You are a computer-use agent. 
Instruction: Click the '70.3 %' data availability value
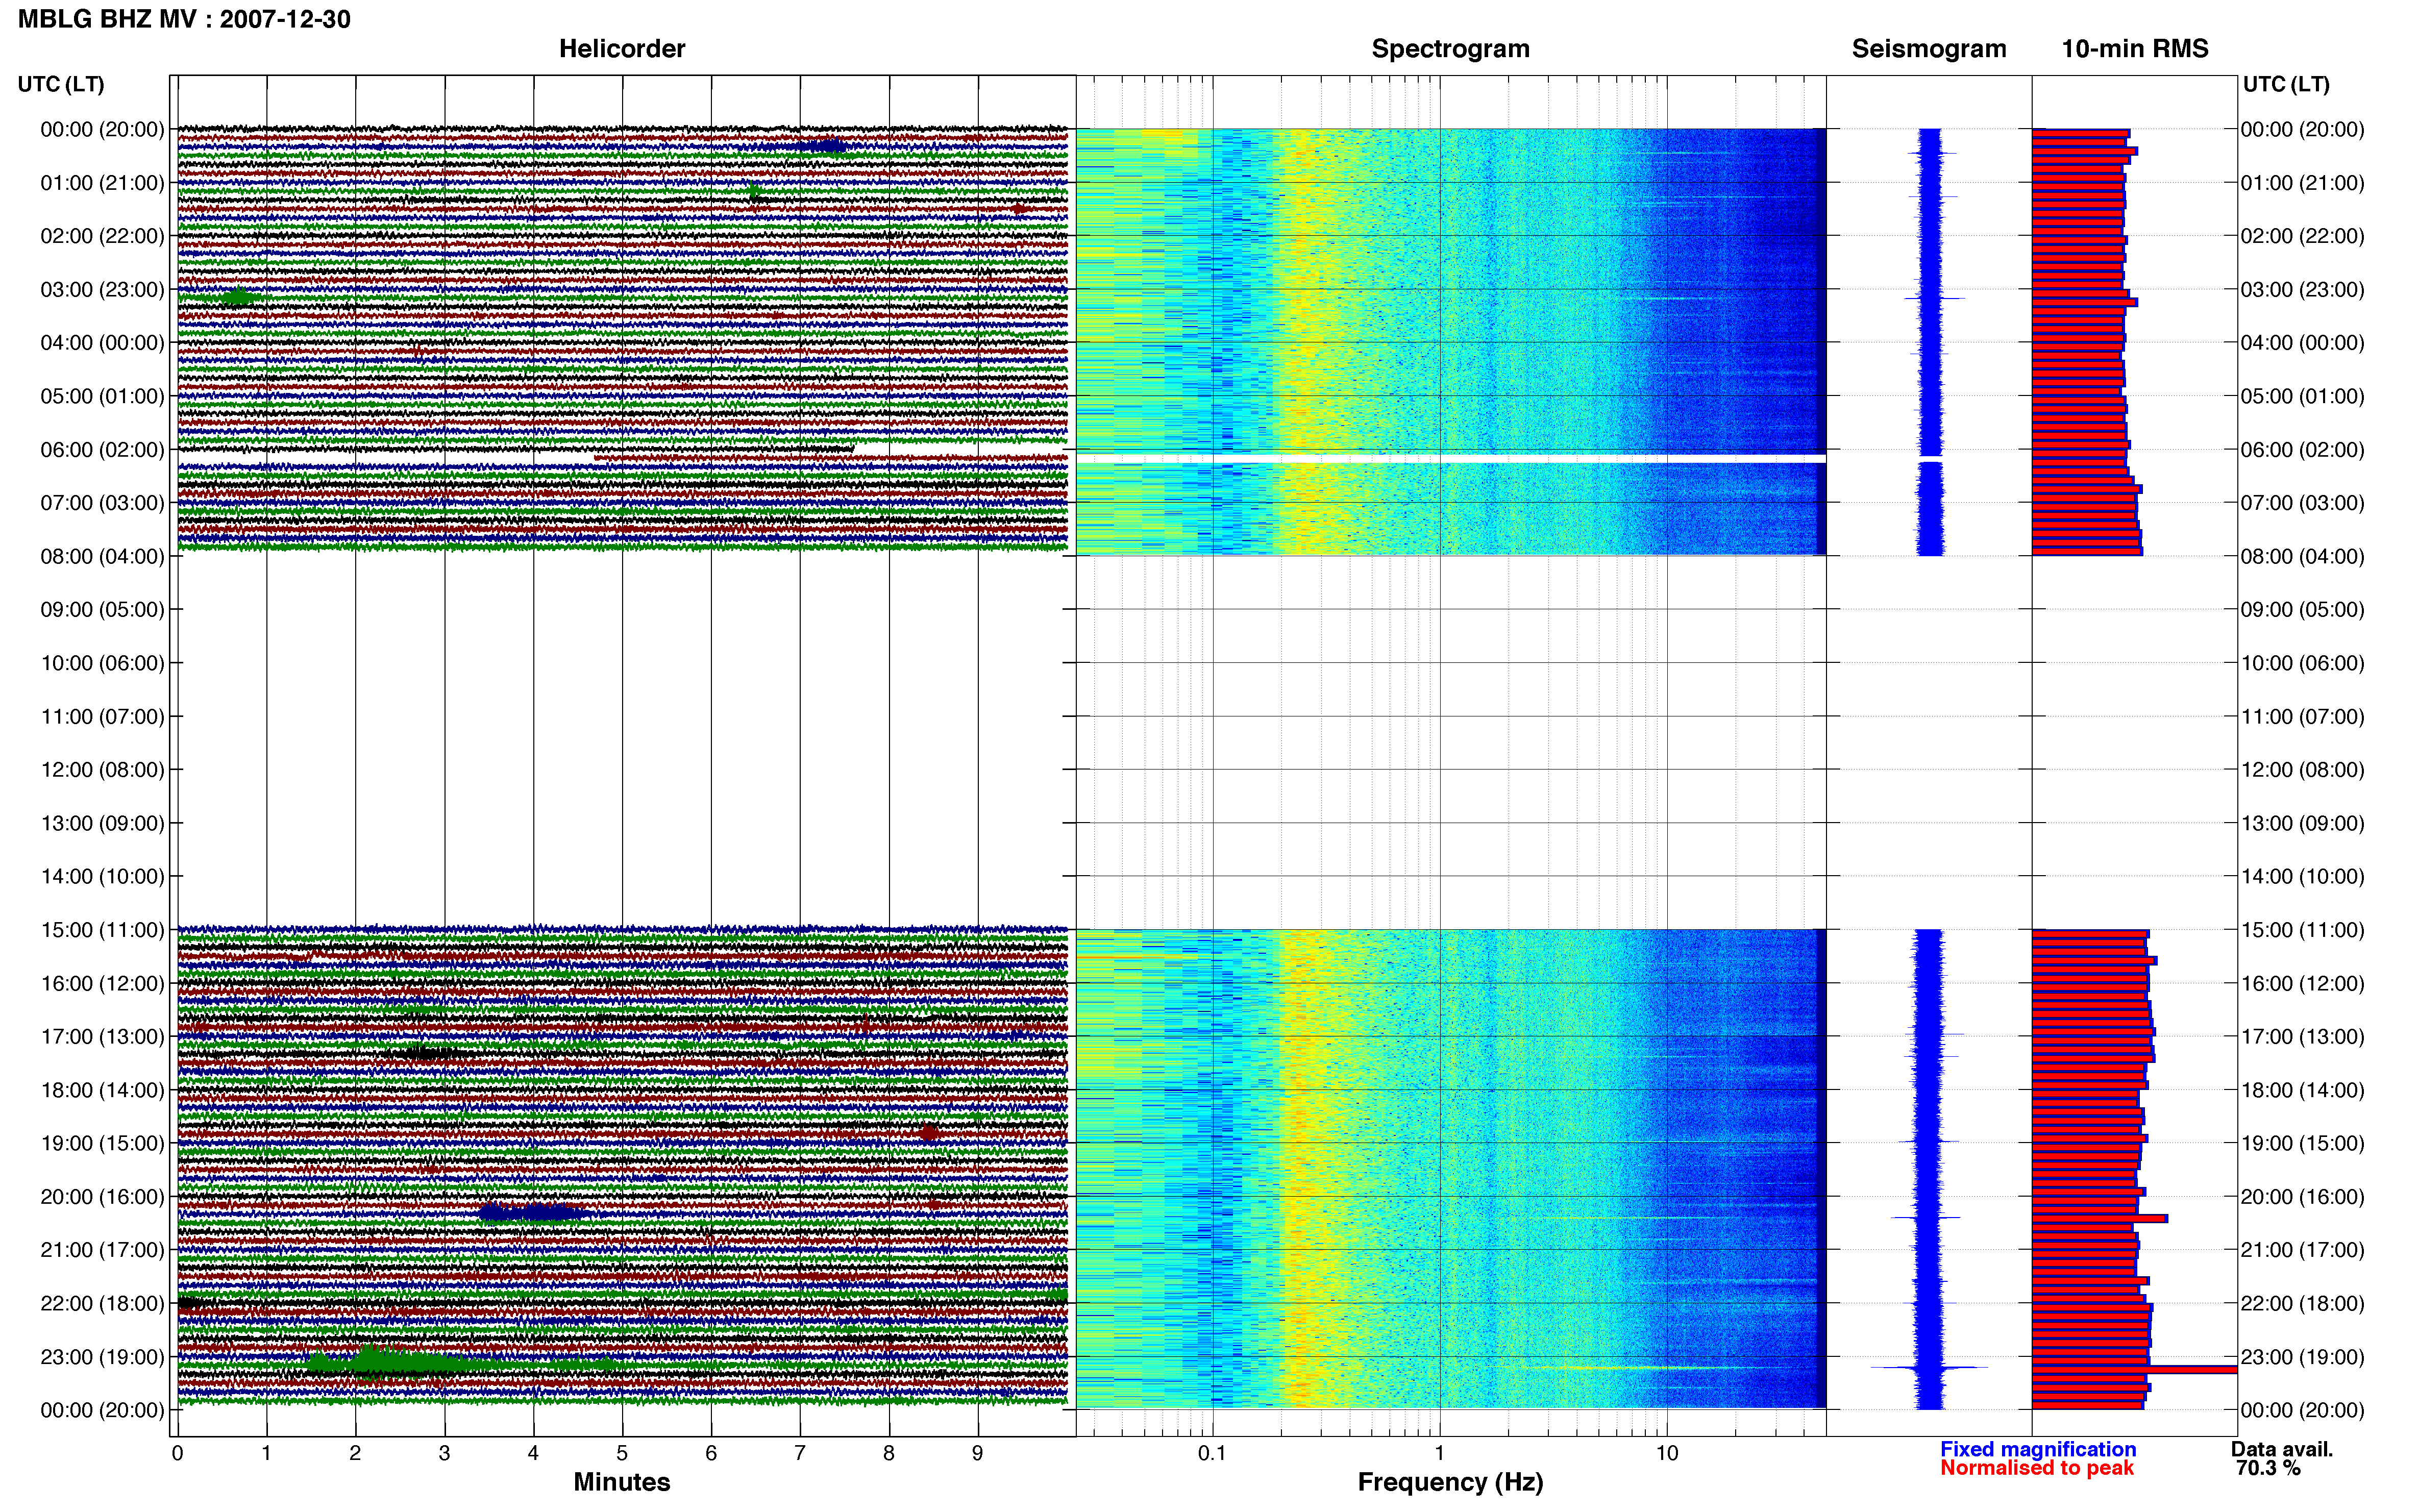click(2269, 1468)
